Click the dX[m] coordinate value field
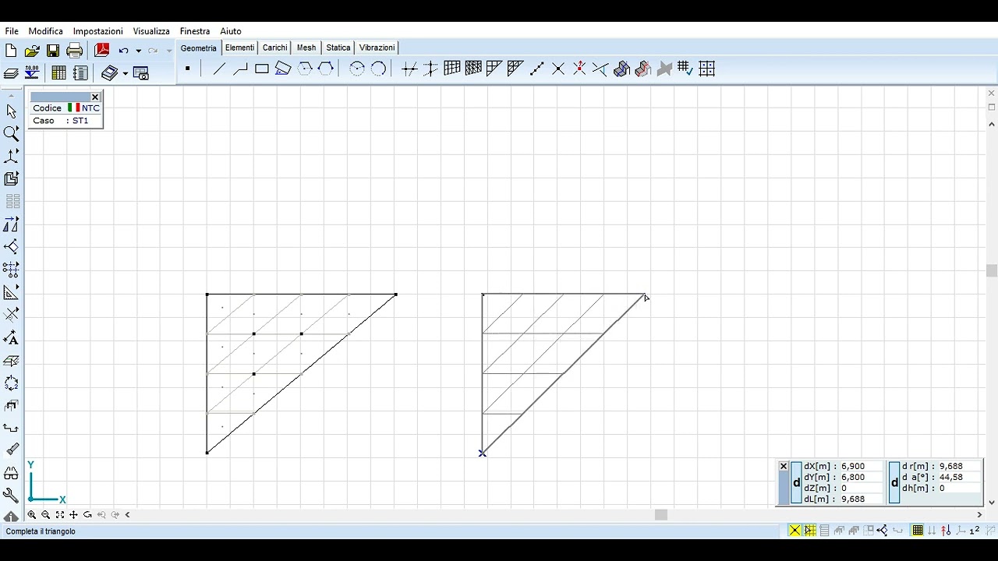 click(861, 467)
